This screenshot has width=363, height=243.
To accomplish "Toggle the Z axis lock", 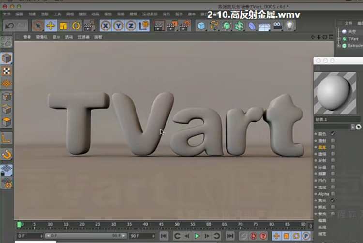I will pyautogui.click(x=131, y=26).
